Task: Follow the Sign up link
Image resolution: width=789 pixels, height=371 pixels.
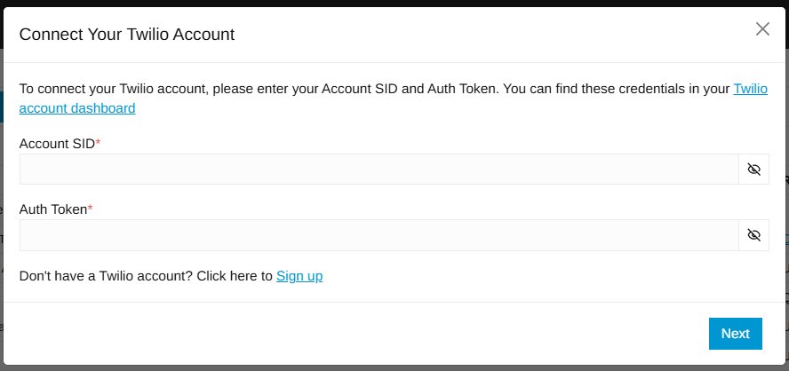Action: click(x=299, y=276)
